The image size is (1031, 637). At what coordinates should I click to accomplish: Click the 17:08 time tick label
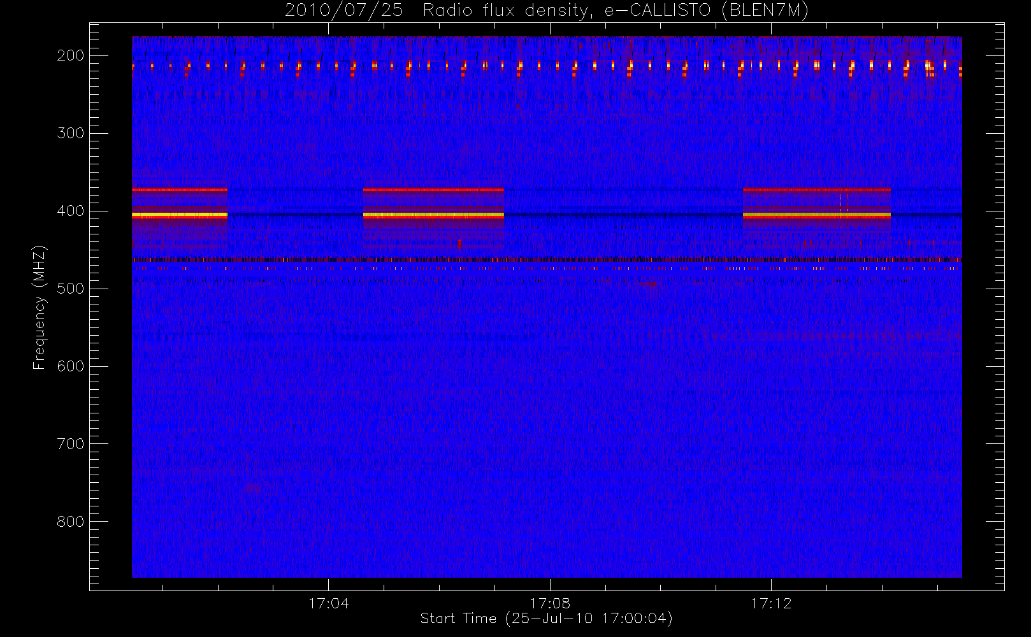550,603
